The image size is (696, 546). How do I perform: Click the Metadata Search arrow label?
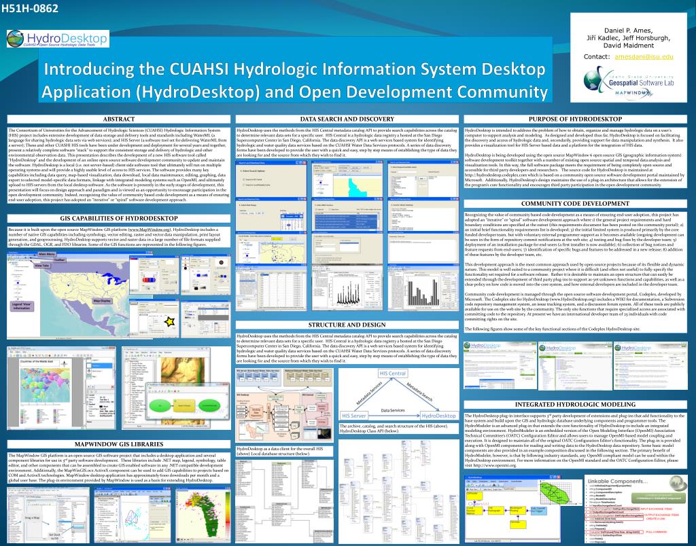(x=419, y=392)
